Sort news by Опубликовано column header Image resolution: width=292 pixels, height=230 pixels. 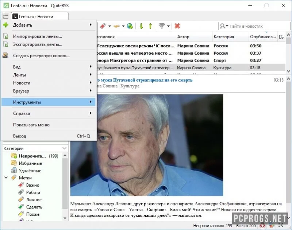tap(263, 37)
